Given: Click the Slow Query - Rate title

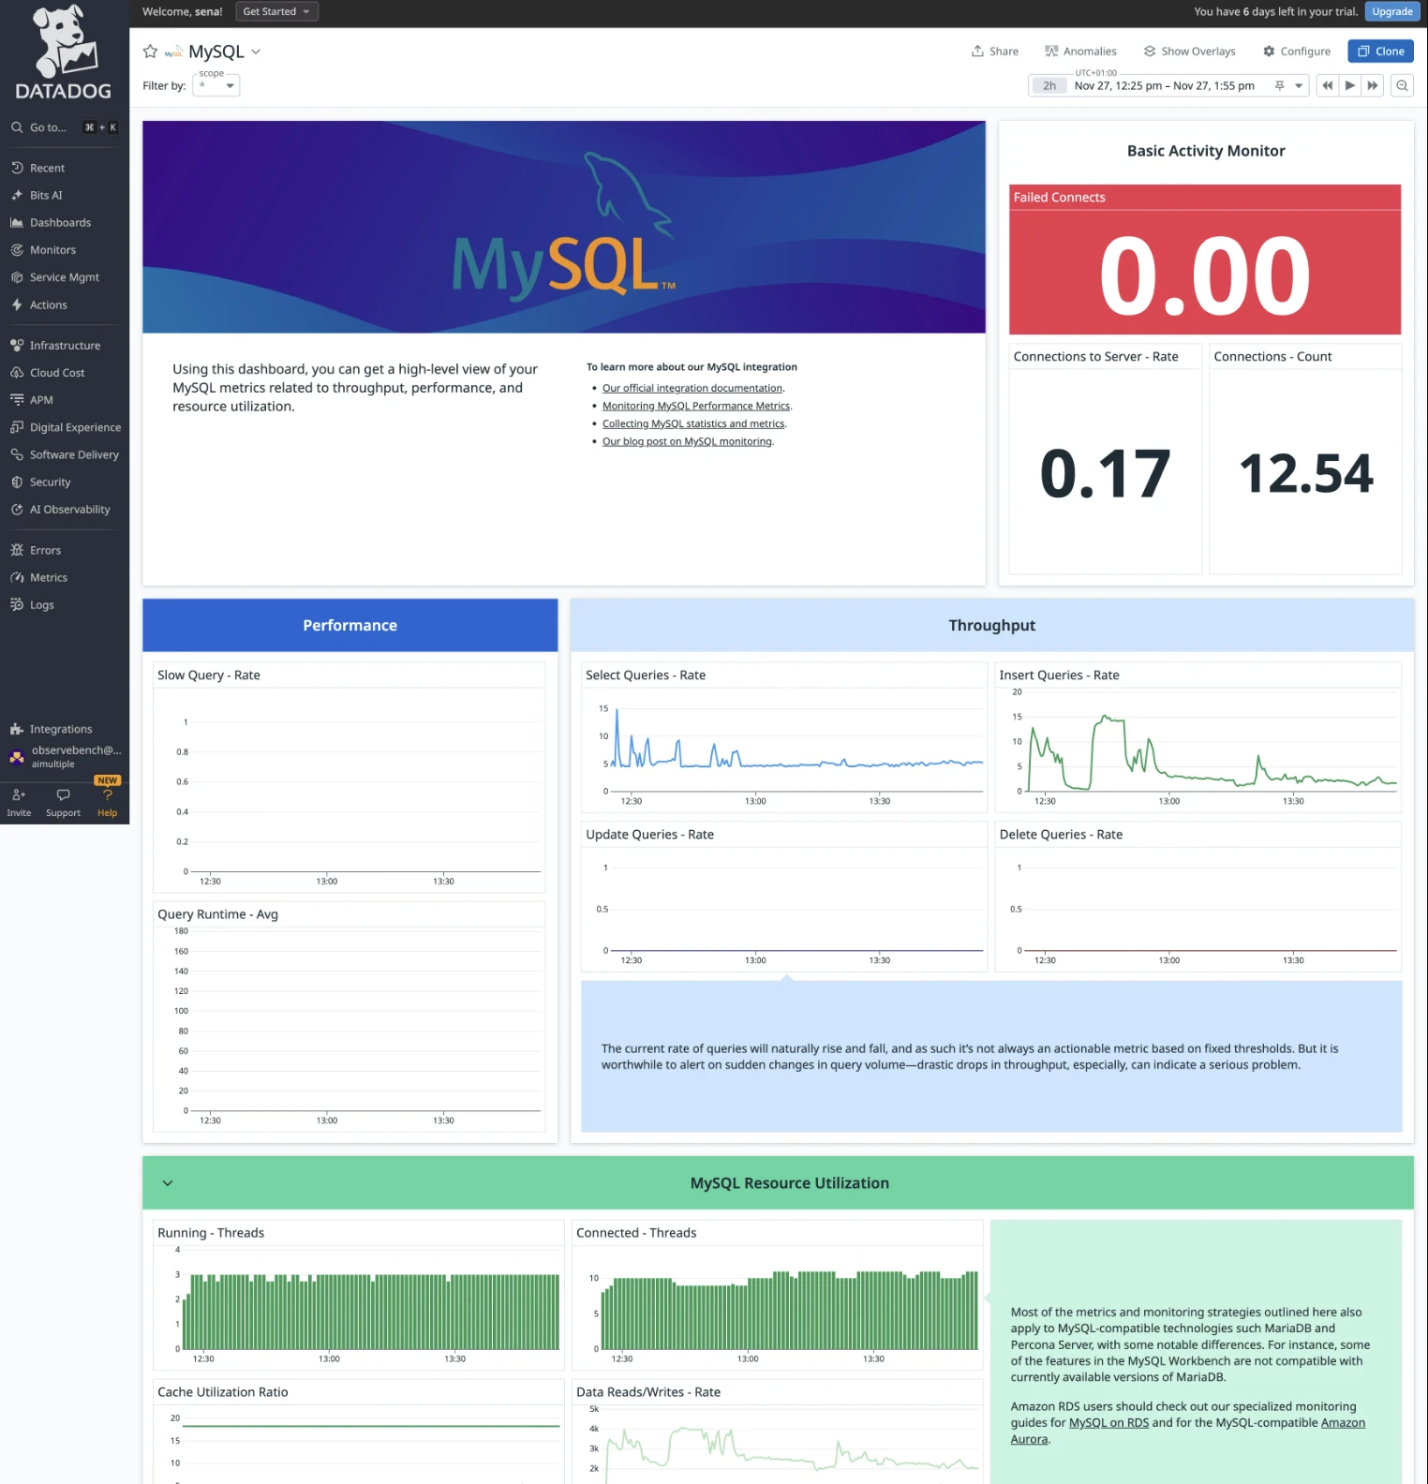Looking at the screenshot, I should [209, 675].
